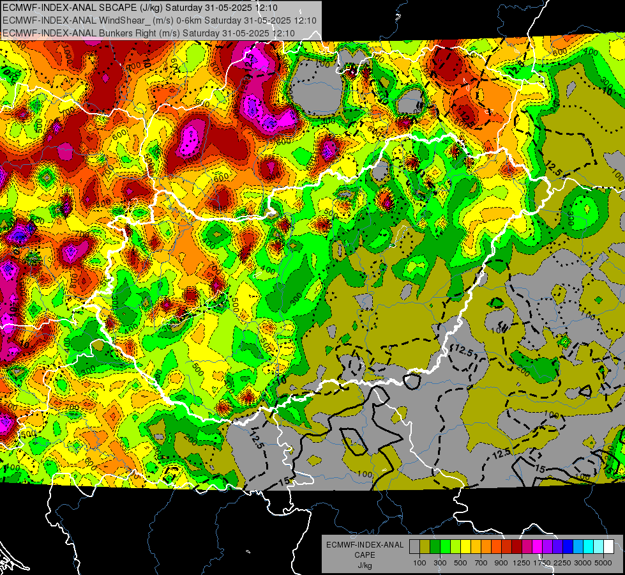Click the dark green legend swatch before 300
The width and height of the screenshot is (625, 575).
tap(435, 546)
